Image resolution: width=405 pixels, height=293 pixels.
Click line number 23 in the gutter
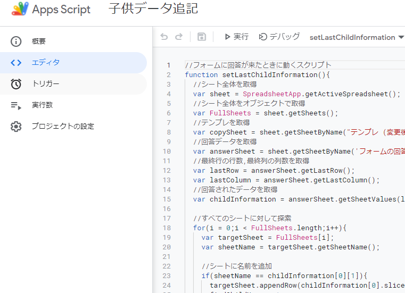tap(167, 275)
